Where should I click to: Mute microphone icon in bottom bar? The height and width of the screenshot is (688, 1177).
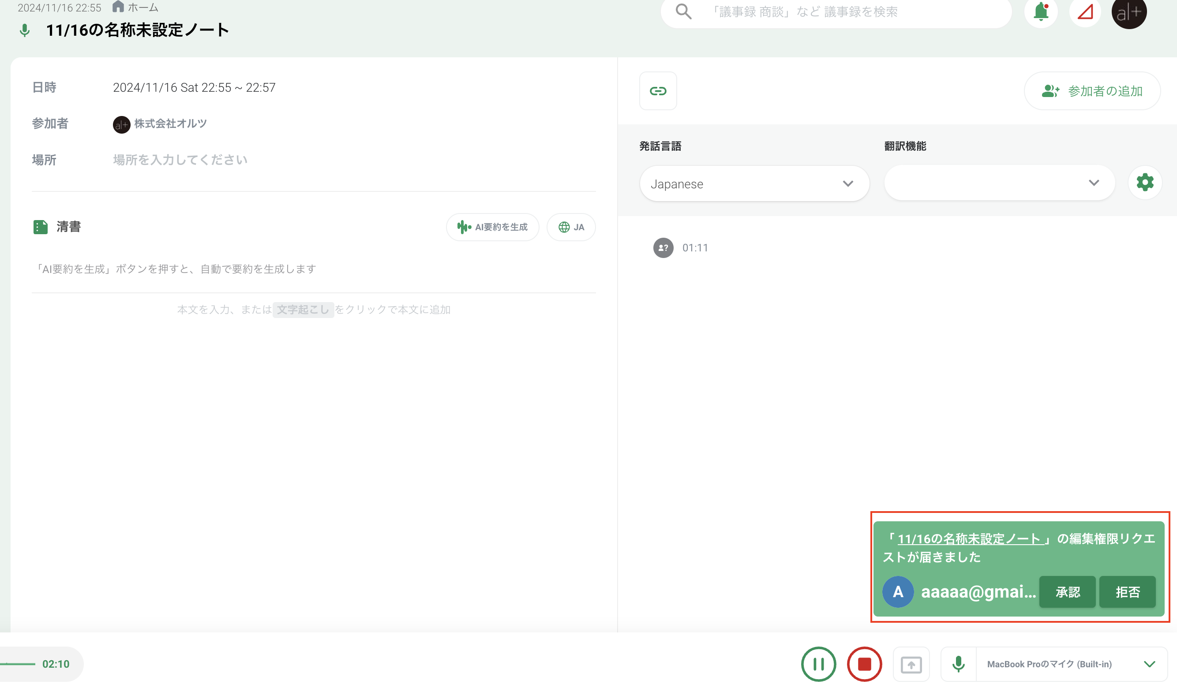click(x=959, y=664)
